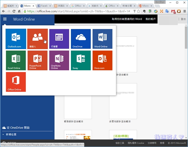Viewport: 188px width, 147px height.
Task: Click the Word Online header title
Action: click(24, 19)
